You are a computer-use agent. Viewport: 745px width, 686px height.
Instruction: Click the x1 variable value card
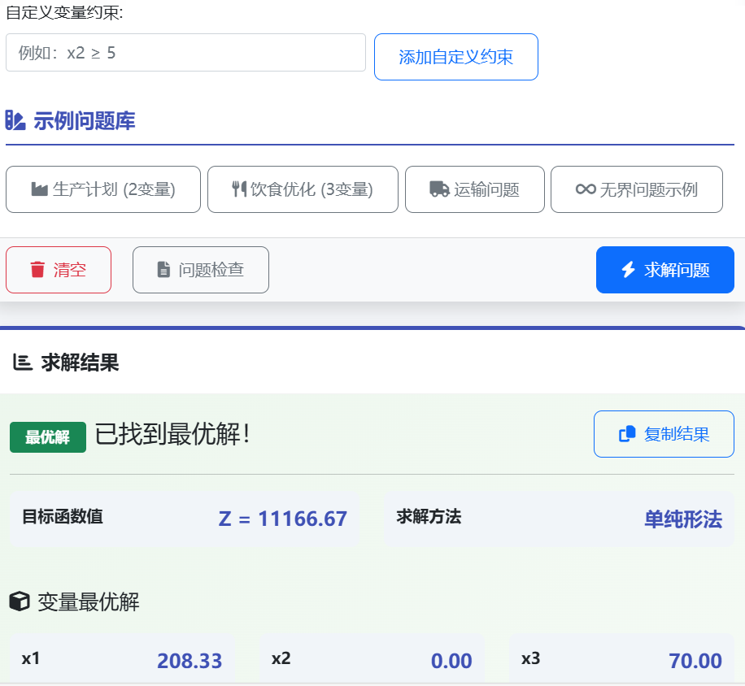[122, 659]
